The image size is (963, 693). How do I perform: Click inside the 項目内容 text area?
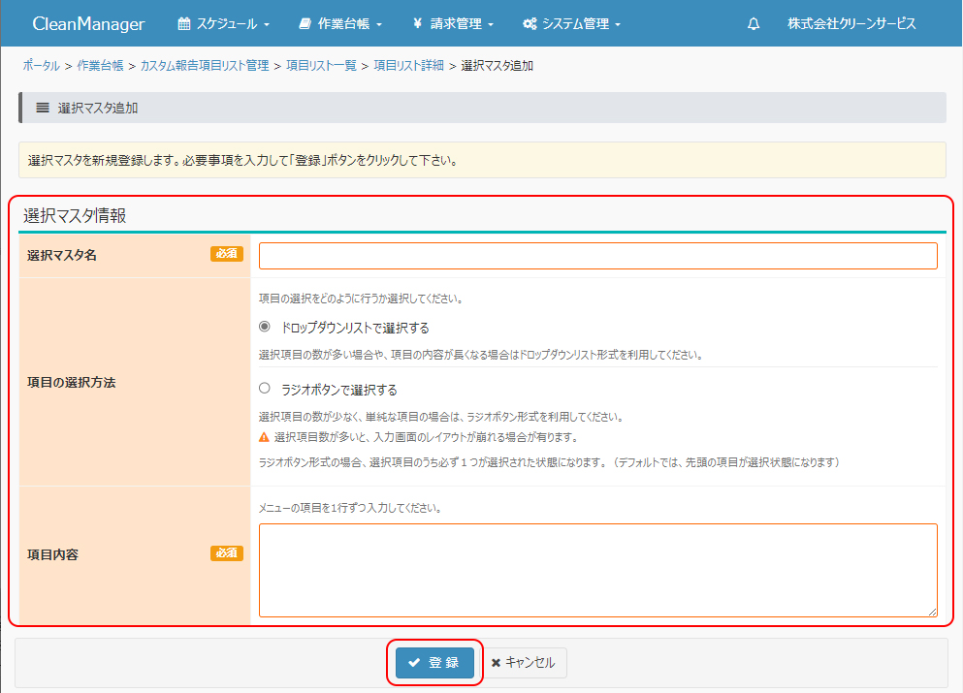pos(597,570)
